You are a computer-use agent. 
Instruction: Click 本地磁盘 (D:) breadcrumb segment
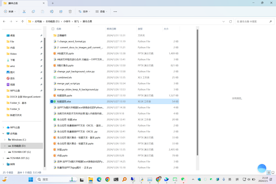pyautogui.click(x=52, y=21)
